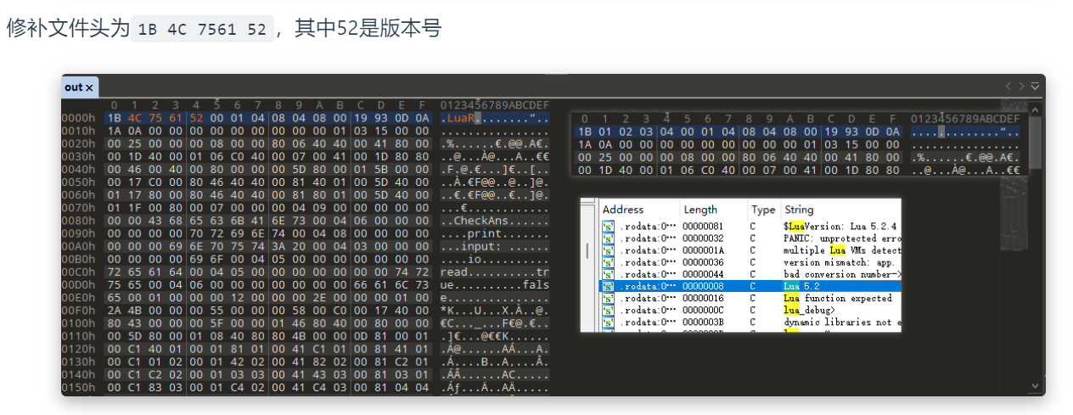Click the string icon beside '$LuaVersion' row
The height and width of the screenshot is (415, 1073).
pyautogui.click(x=608, y=227)
